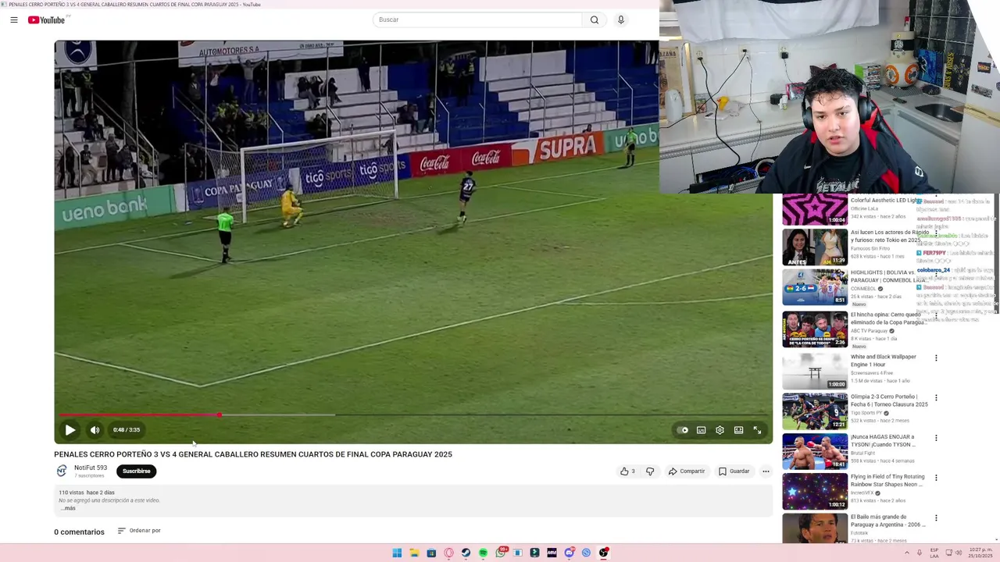Open the taskbar clock and date
Viewport: 1000px width, 562px height.
[980, 553]
